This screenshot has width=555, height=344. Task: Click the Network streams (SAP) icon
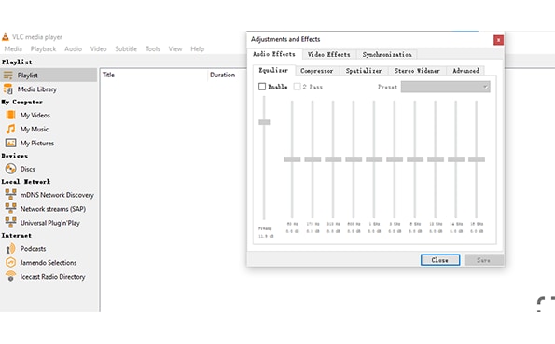coord(10,209)
